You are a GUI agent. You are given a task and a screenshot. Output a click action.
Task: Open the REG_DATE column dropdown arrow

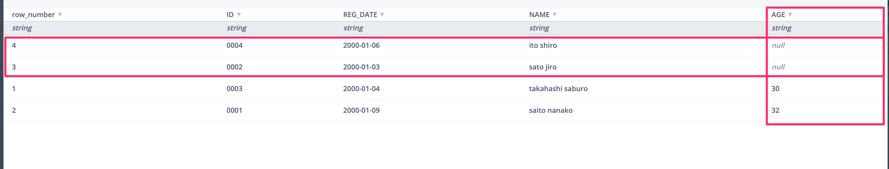pyautogui.click(x=382, y=15)
